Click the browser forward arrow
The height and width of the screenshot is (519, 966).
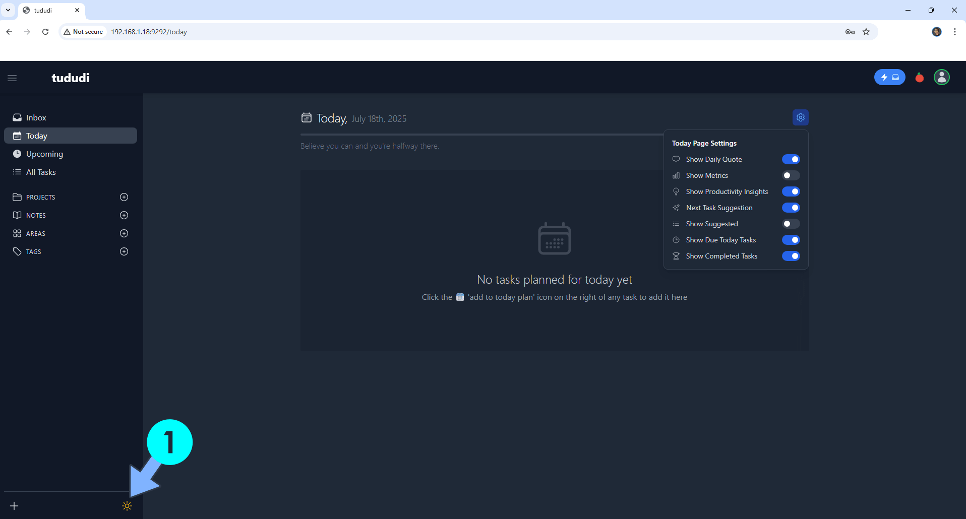(x=27, y=32)
